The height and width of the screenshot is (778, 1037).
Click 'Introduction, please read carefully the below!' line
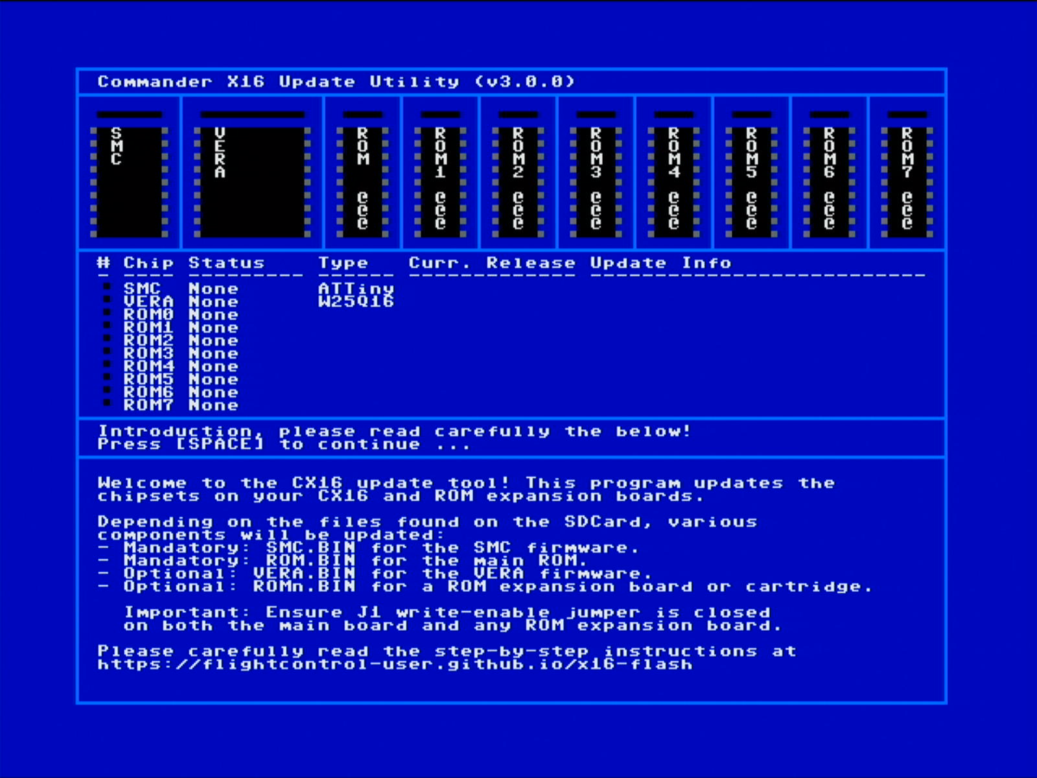(x=395, y=432)
